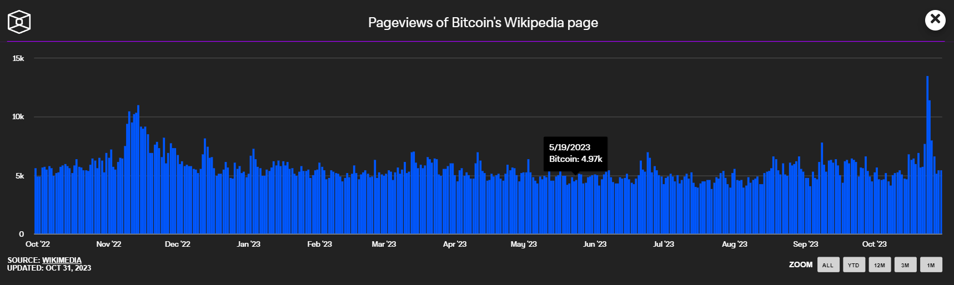Screen dimensions: 954x285
Task: Click the chart title about Bitcoin's Wikipedia pageviews
Action: (x=483, y=23)
